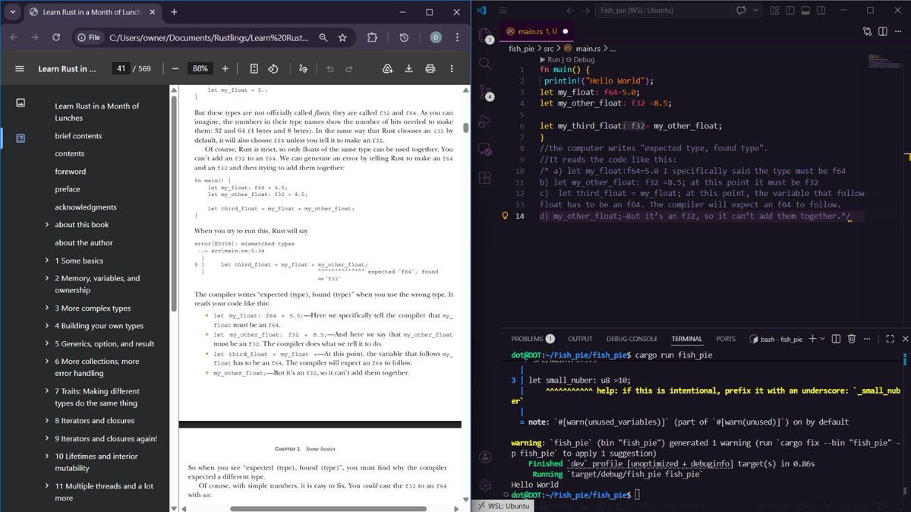Switch to the DEBUG CONSOLE tab
The image size is (911, 512).
pos(632,339)
